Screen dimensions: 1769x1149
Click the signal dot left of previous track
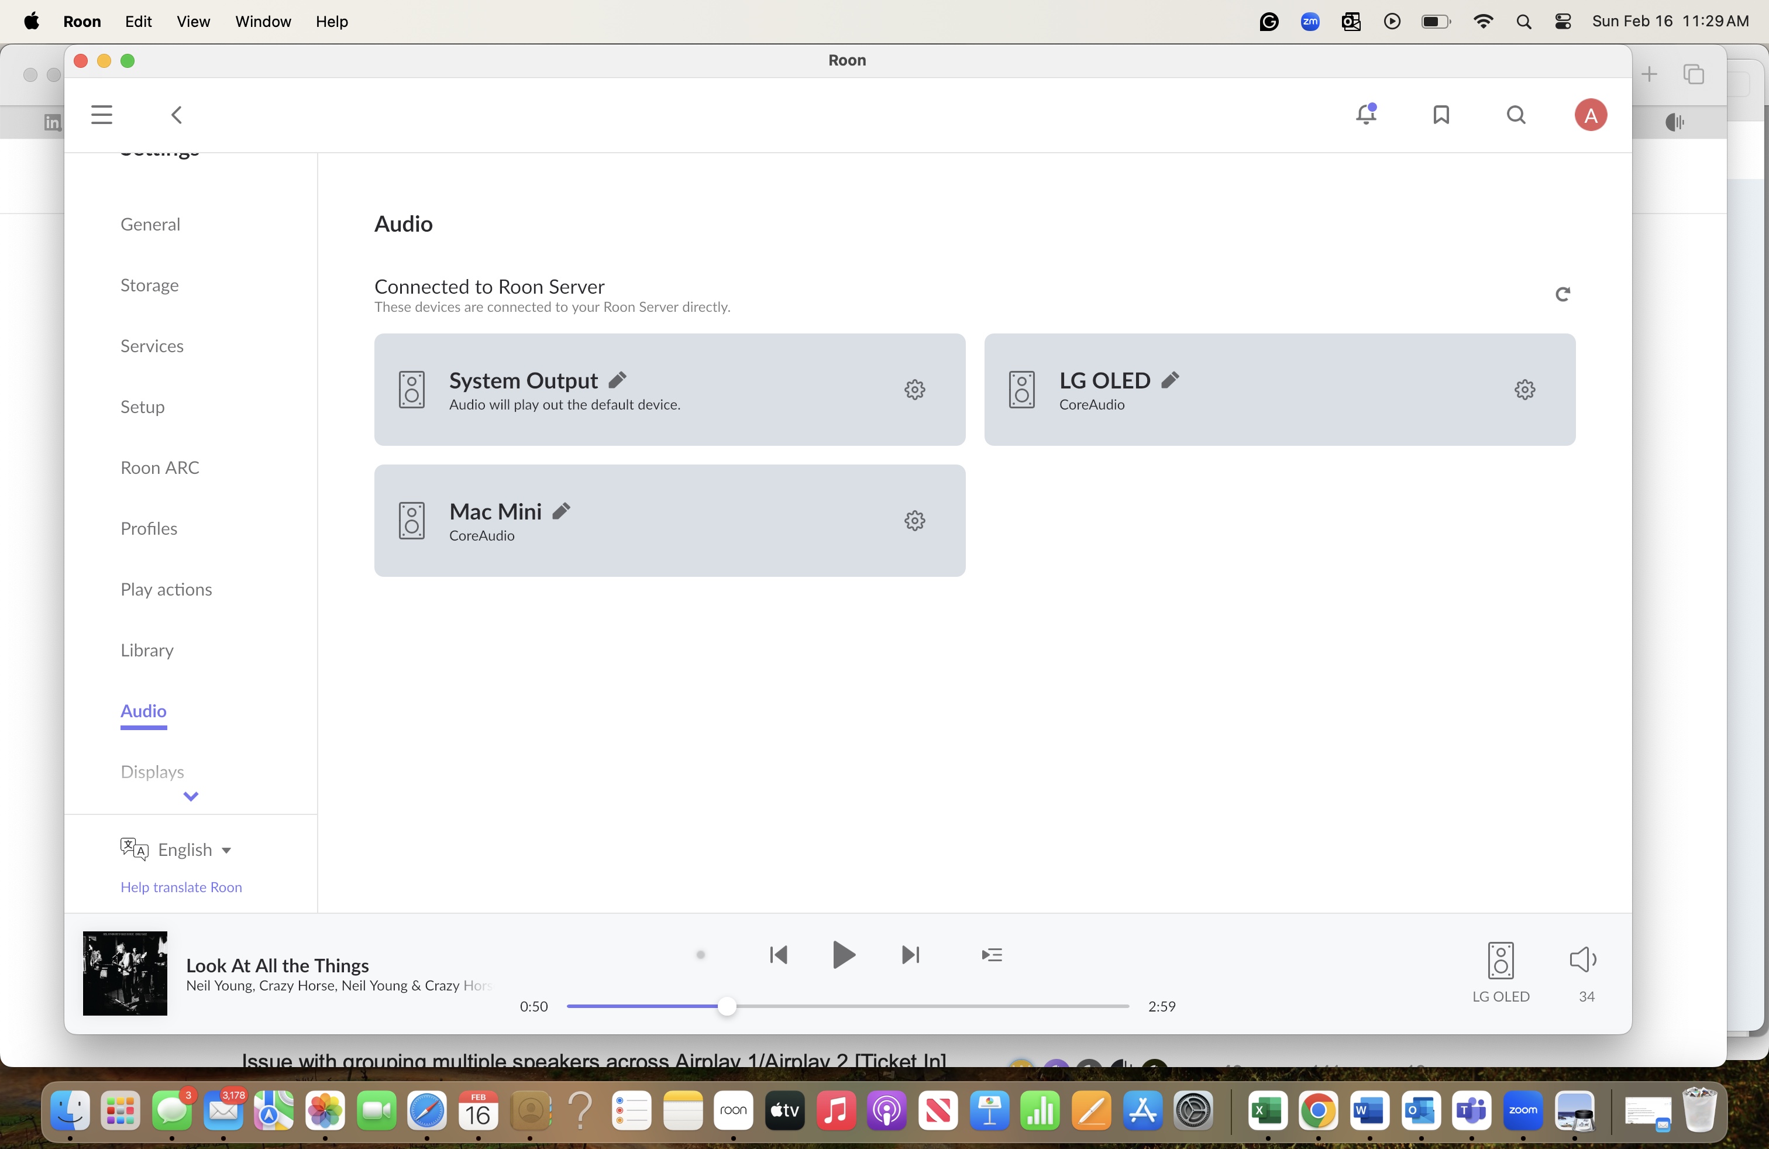[x=700, y=954]
